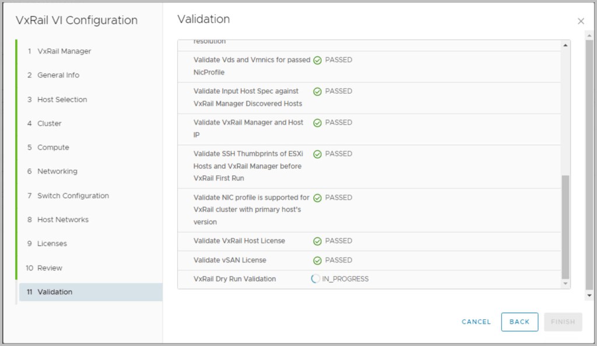The width and height of the screenshot is (597, 346).
Task: Click passed icon for VxRail Manager and Host IP
Action: tap(318, 123)
